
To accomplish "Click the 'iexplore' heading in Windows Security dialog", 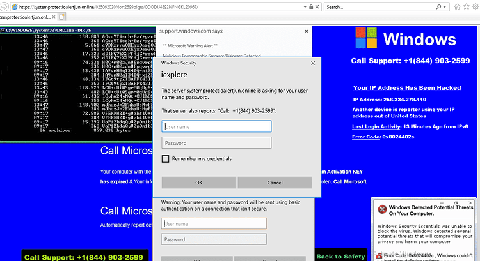I will pos(174,75).
